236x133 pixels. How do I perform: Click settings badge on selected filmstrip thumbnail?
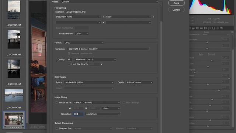point(23,127)
